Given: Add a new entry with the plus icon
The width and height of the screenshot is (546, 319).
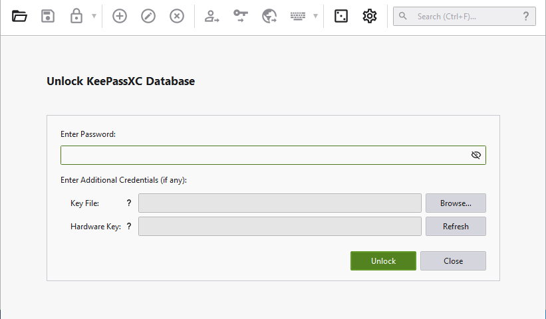Looking at the screenshot, I should click(120, 16).
